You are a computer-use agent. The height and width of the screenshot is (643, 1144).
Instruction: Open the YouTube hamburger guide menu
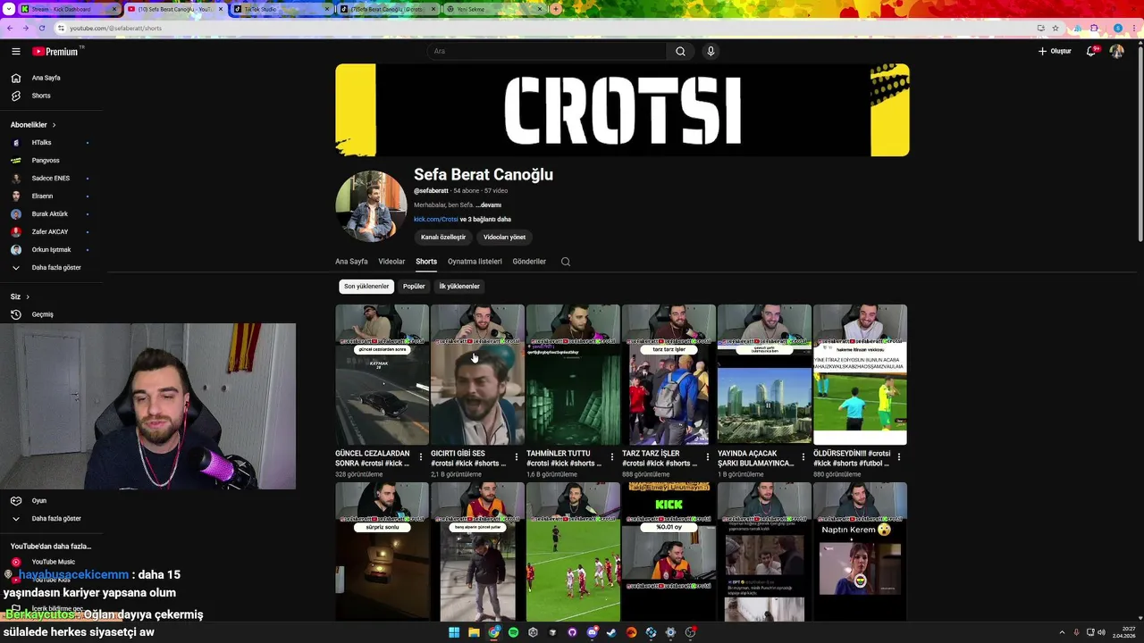[x=15, y=52]
